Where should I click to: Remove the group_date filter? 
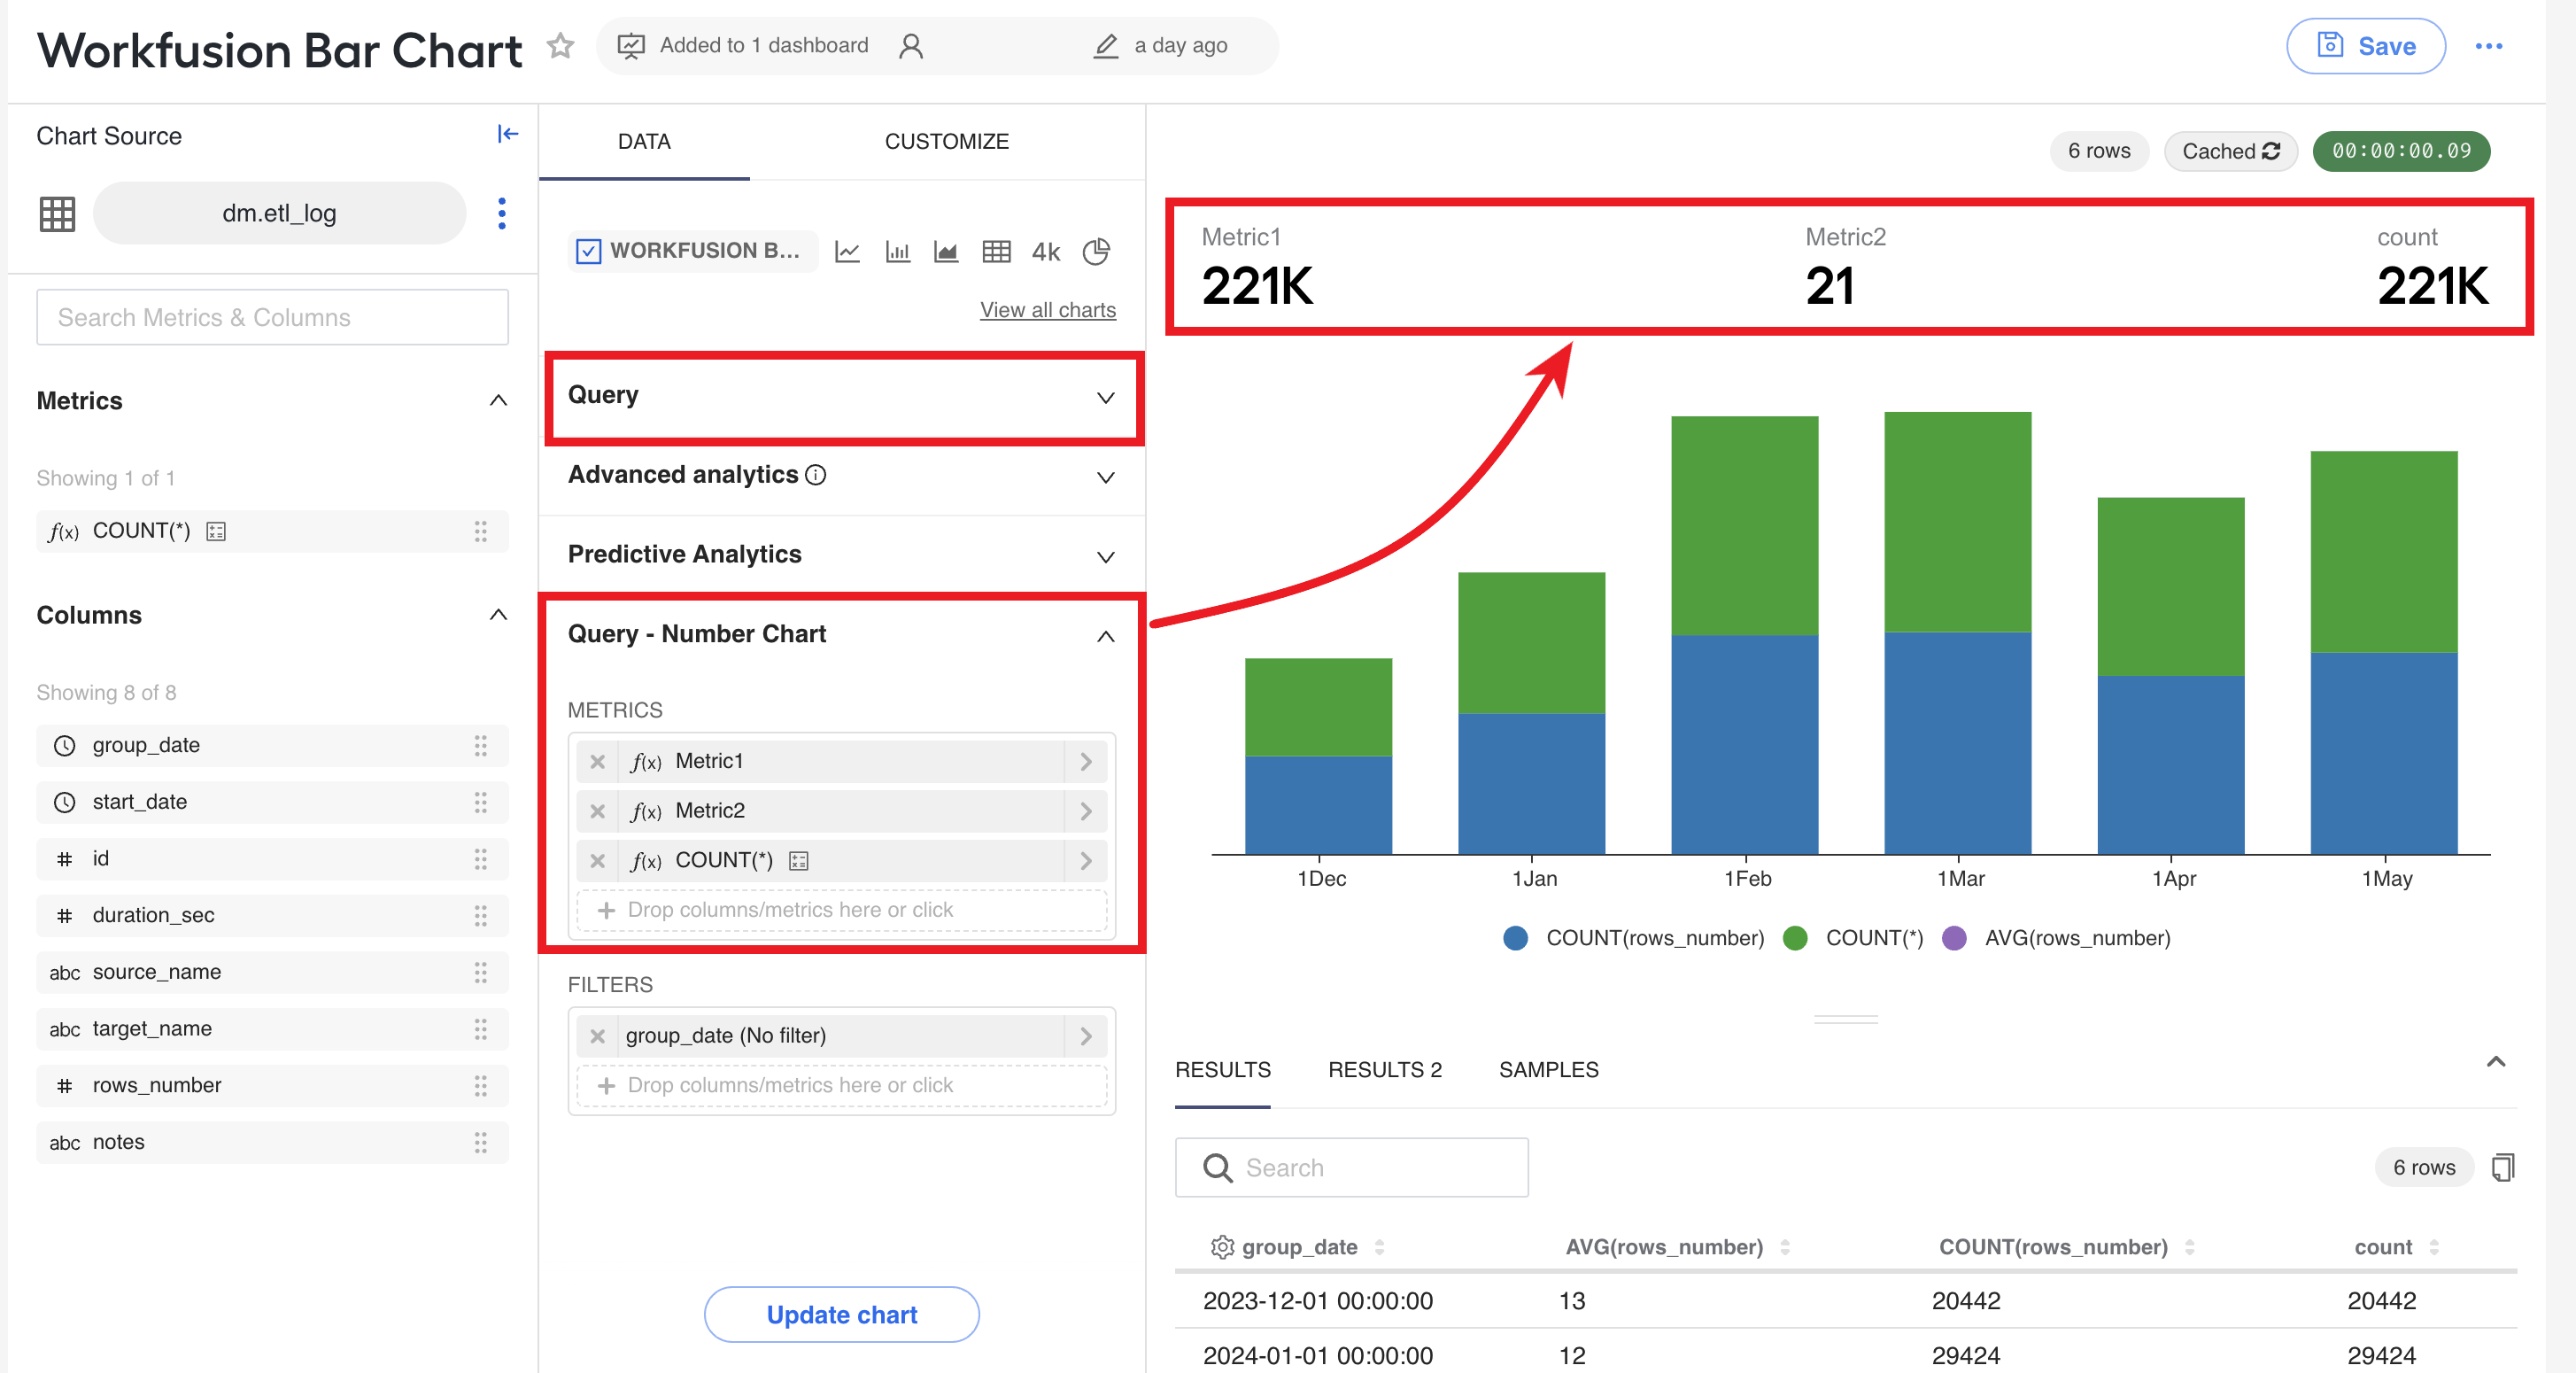(x=597, y=1036)
